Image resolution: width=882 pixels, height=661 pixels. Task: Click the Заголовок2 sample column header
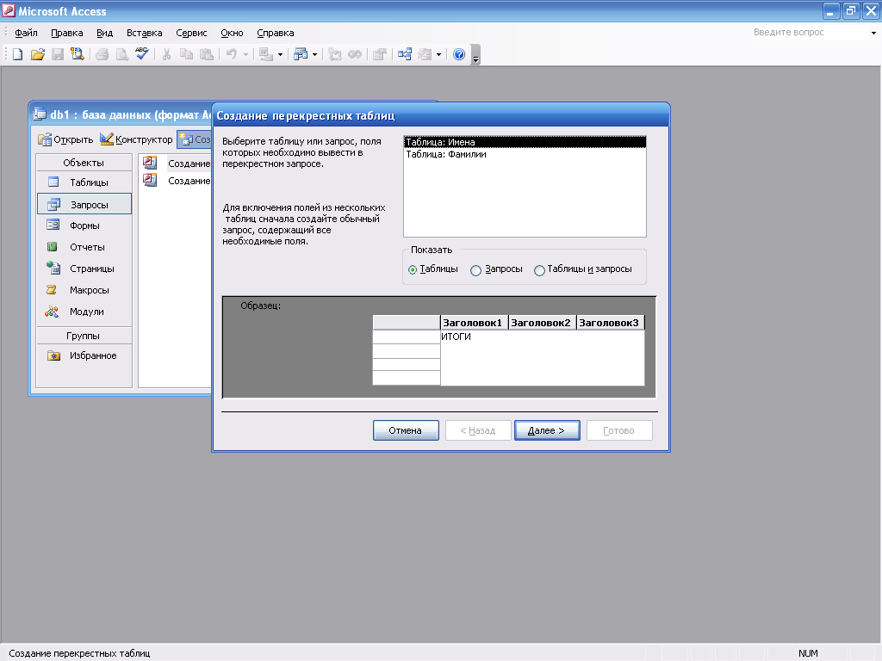tap(543, 323)
